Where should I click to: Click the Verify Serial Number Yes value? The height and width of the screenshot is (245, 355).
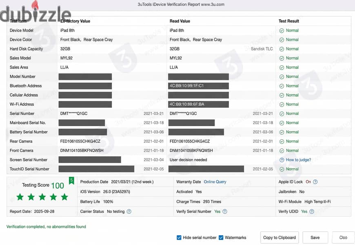pos(217,212)
